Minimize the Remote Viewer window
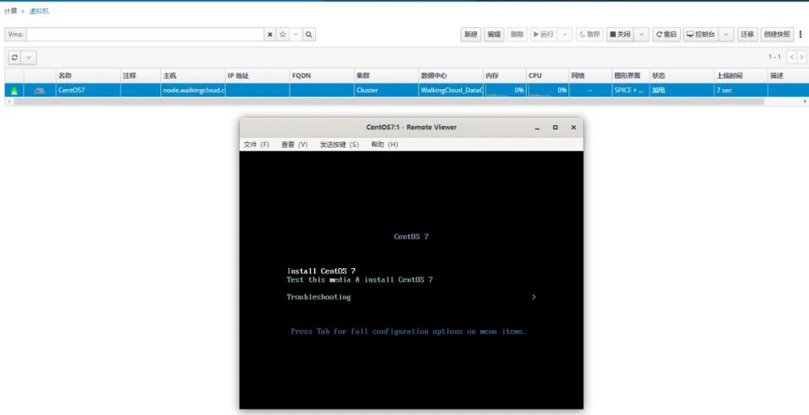 pos(537,127)
